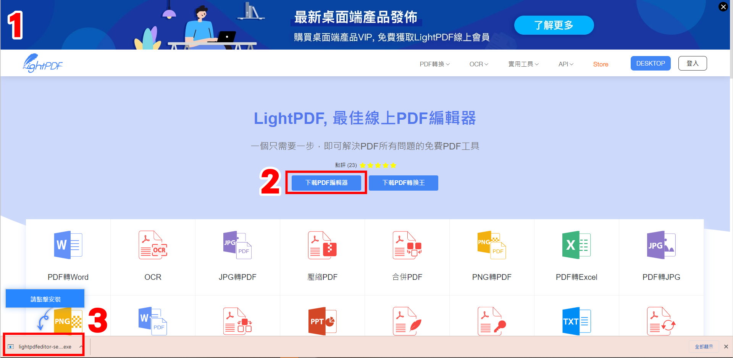
Task: Open the Word to PDF icon in second row
Action: [153, 321]
